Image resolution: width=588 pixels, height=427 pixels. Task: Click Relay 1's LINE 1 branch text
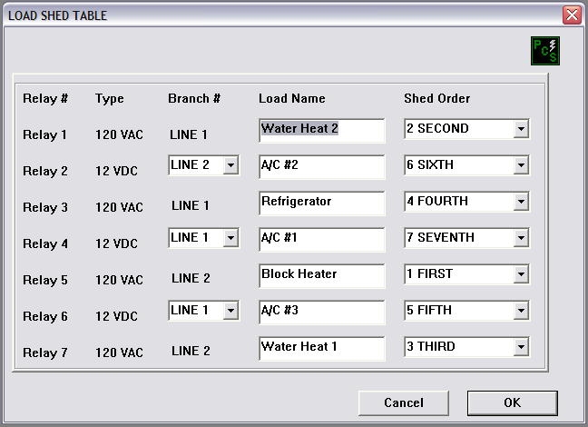[188, 134]
